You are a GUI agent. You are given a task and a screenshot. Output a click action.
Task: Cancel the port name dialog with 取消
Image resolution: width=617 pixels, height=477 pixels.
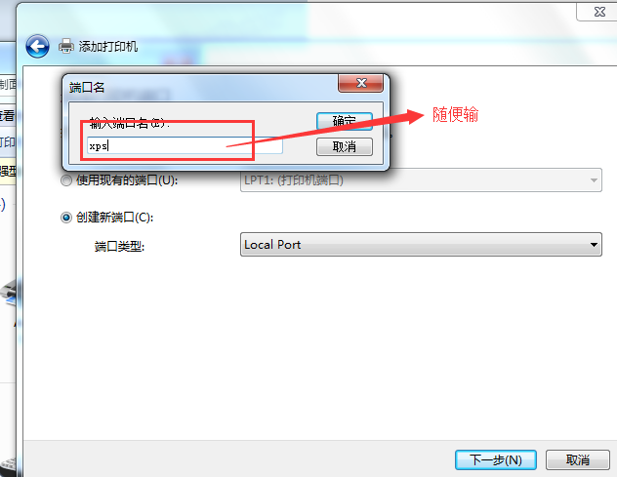coord(345,146)
